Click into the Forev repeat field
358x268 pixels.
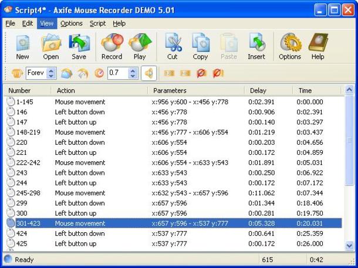tap(36, 73)
